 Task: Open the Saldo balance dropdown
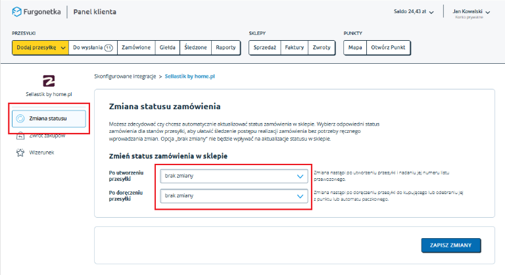click(x=435, y=12)
